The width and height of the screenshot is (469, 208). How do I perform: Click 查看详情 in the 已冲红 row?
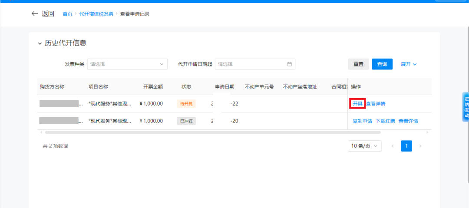[408, 121]
